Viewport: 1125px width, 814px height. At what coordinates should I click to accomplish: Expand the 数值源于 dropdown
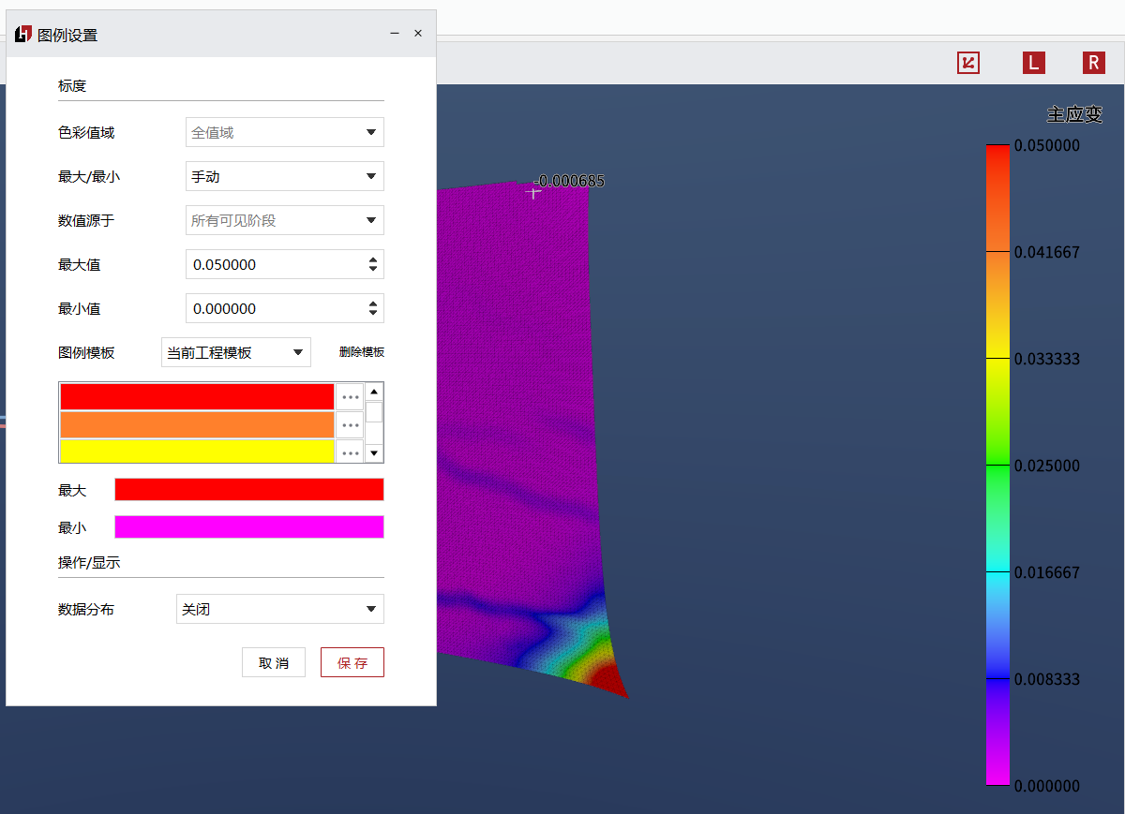pos(284,220)
